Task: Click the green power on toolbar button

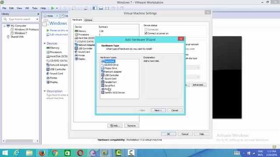Action: 52,8
